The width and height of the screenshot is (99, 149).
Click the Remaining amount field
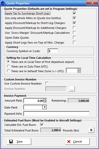[79, 101]
